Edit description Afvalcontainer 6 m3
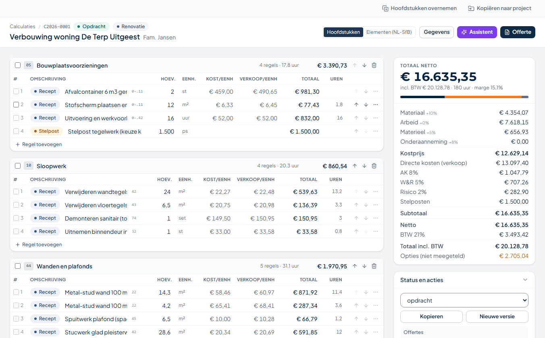 click(96, 91)
